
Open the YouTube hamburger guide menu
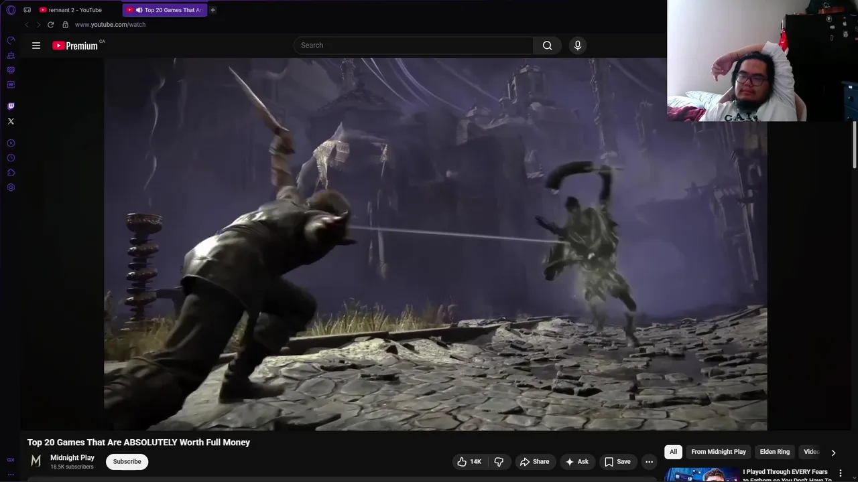click(x=36, y=46)
